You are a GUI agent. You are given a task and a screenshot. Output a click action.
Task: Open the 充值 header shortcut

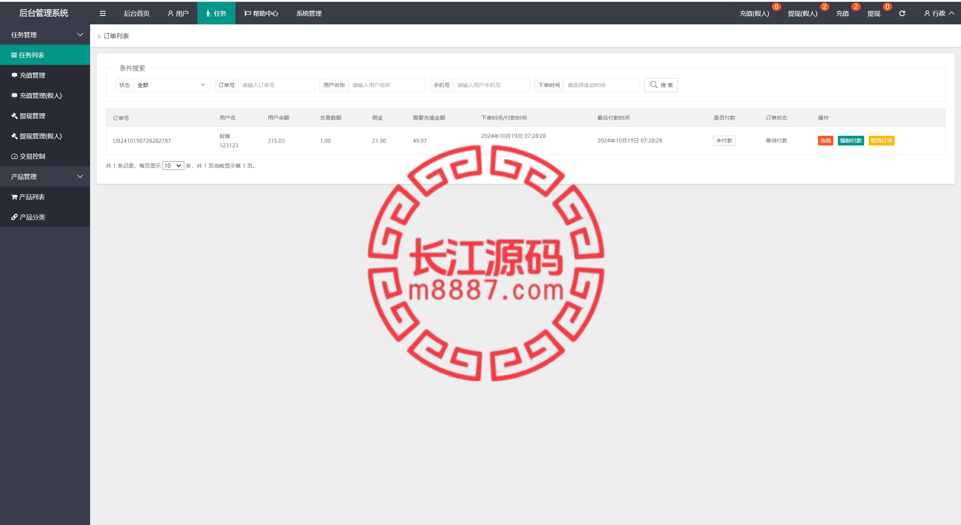pyautogui.click(x=842, y=13)
